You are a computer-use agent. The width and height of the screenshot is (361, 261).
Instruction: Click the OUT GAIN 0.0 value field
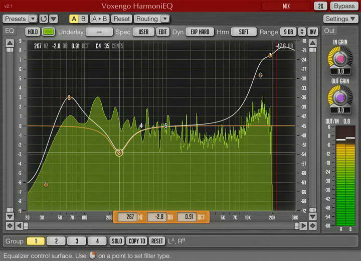[x=340, y=110]
